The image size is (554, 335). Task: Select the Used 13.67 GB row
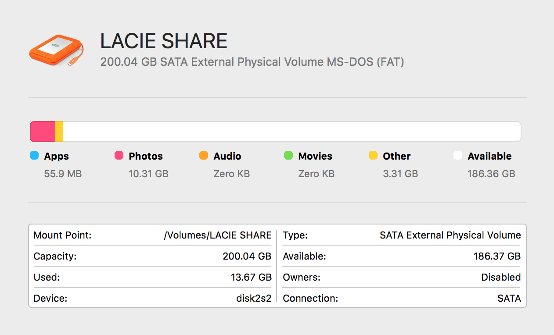152,277
